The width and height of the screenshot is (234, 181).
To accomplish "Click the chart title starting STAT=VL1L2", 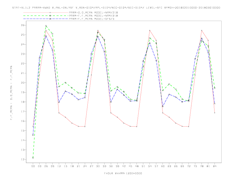I will [116, 8].
